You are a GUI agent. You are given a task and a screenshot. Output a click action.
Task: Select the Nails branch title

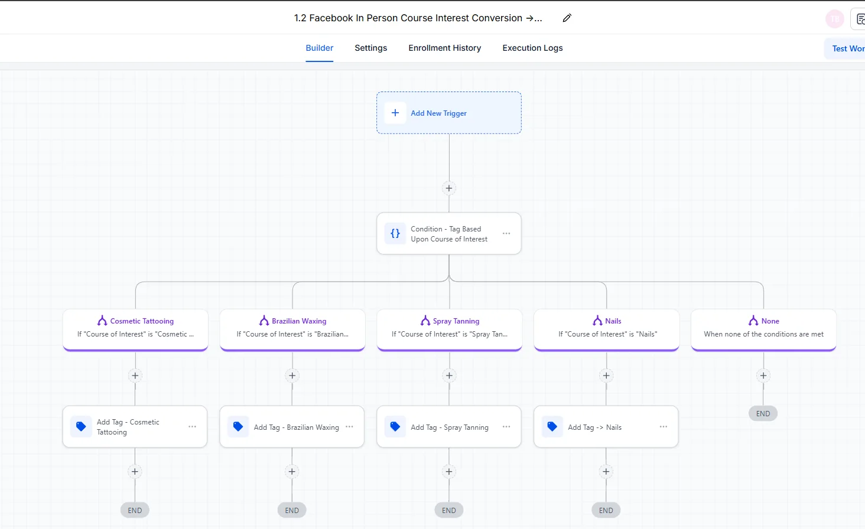coord(613,321)
